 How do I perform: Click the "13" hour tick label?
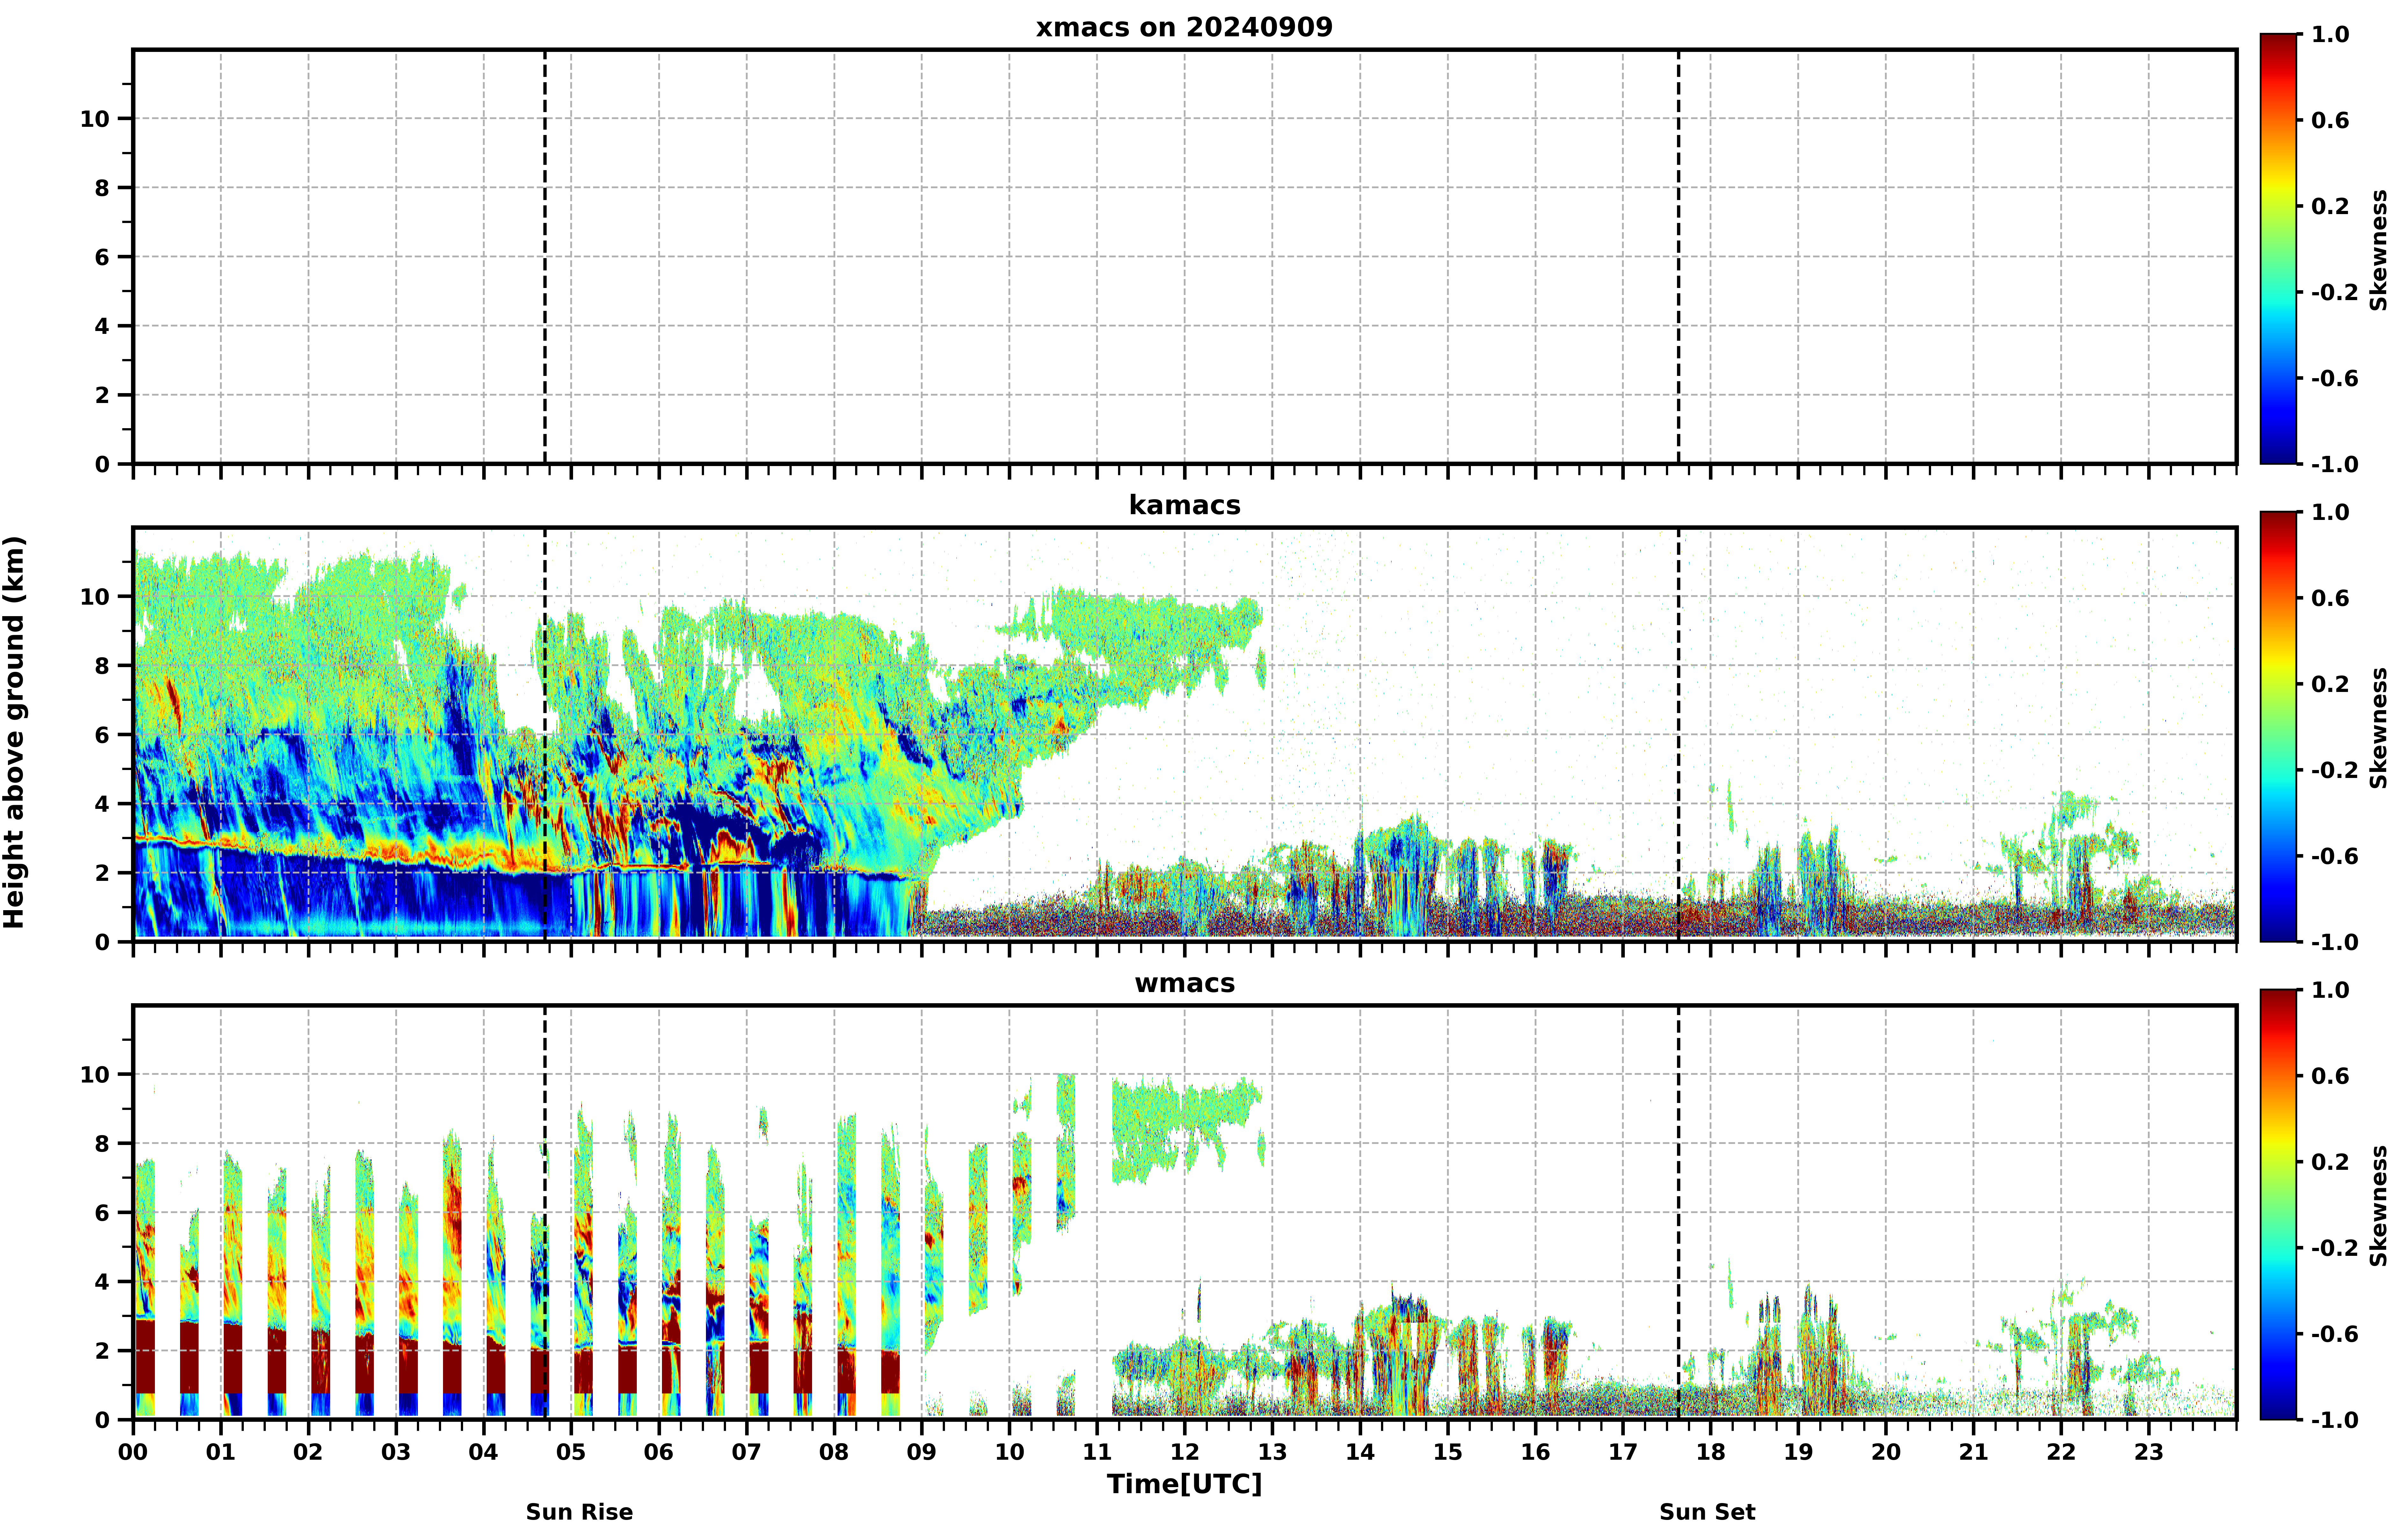(1273, 1452)
